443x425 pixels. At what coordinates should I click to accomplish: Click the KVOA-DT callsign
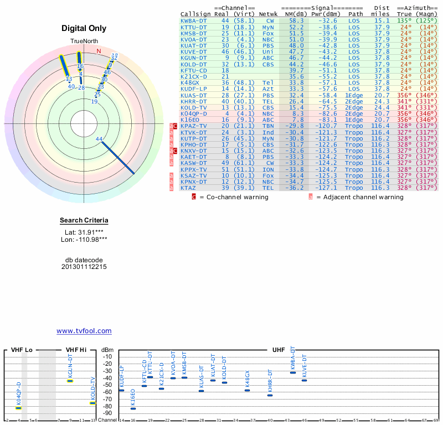(193, 39)
